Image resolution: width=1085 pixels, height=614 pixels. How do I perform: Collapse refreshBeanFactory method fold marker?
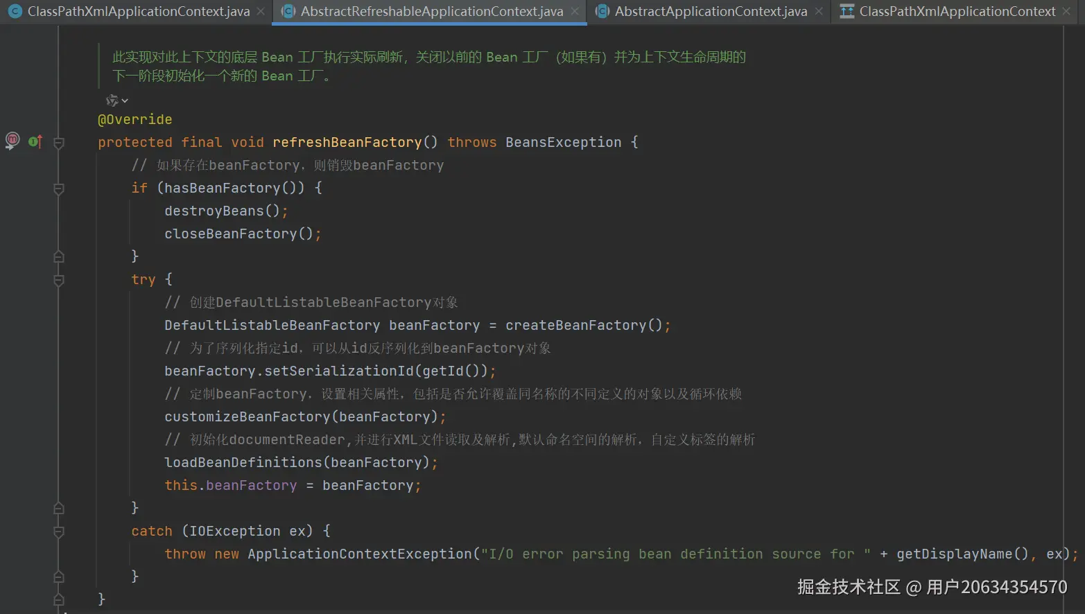tap(59, 143)
